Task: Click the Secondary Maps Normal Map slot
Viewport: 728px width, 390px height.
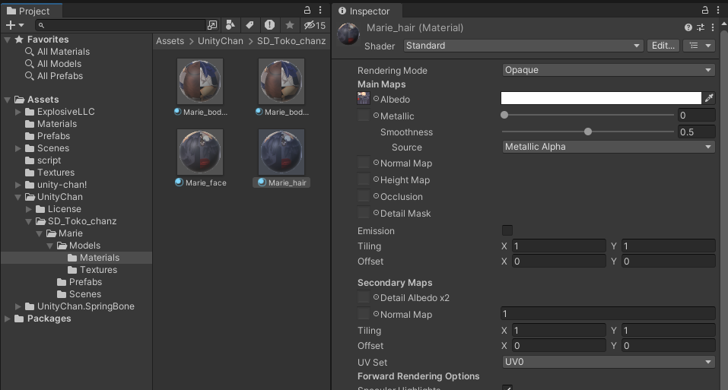Action: point(364,314)
